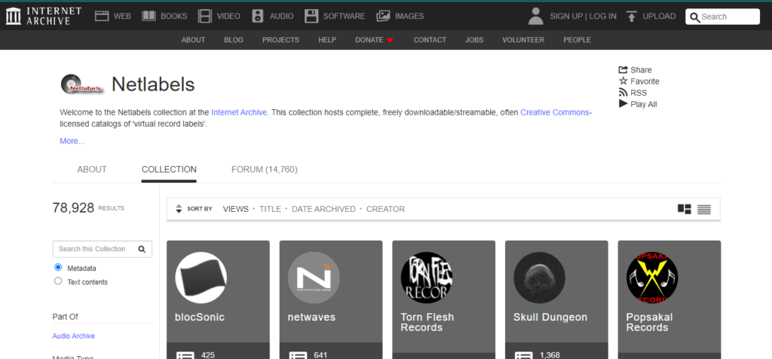
Task: Open the Web section icon
Action: 102,17
